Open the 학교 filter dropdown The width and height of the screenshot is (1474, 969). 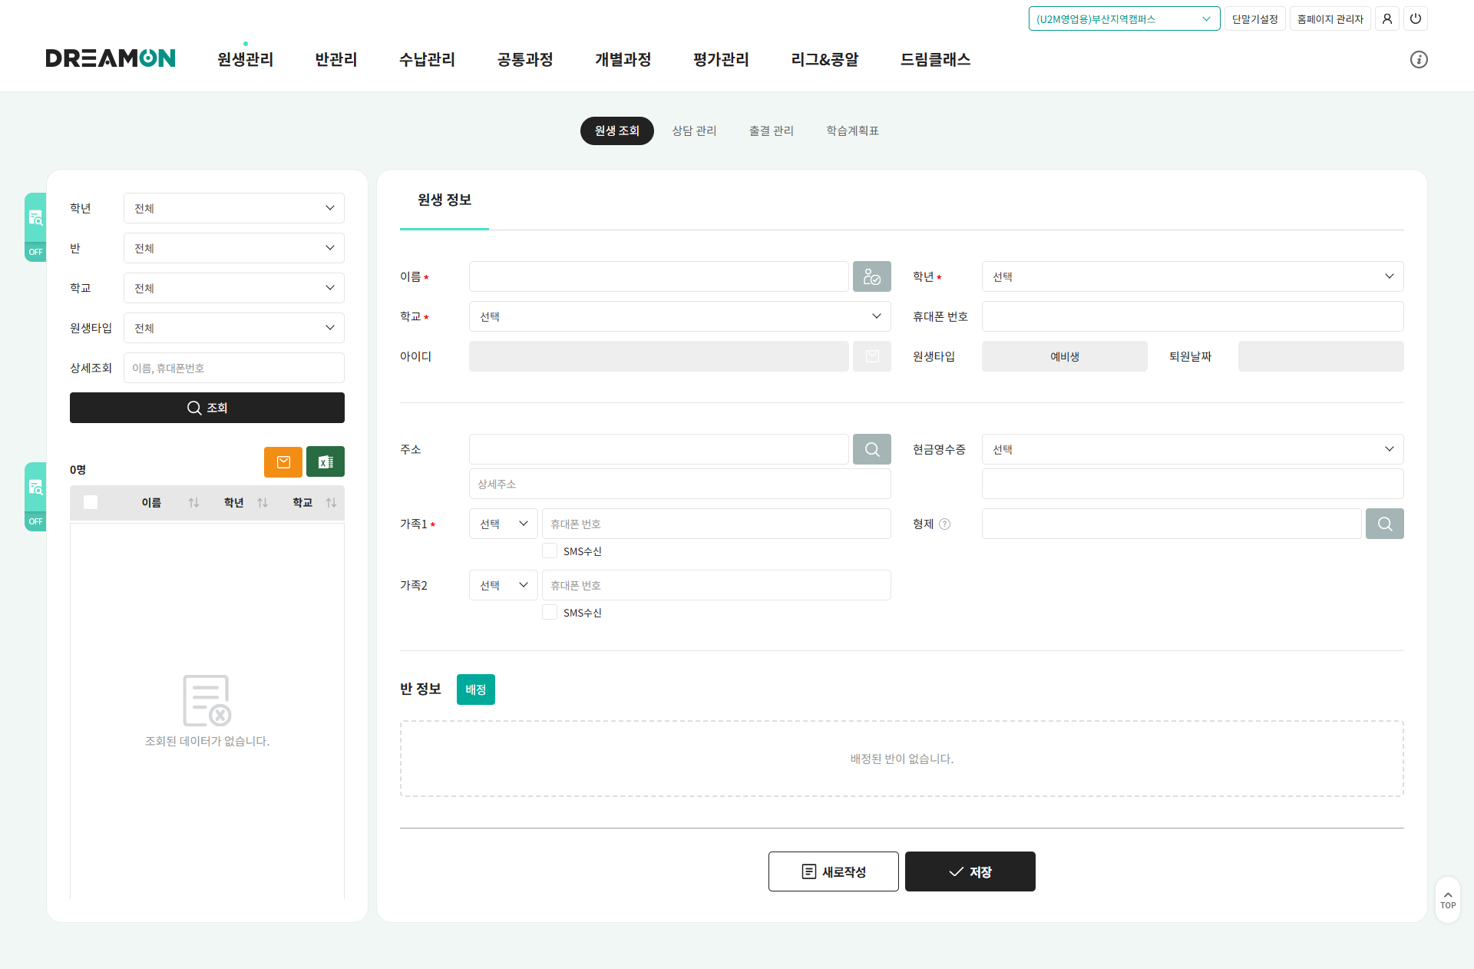234,288
